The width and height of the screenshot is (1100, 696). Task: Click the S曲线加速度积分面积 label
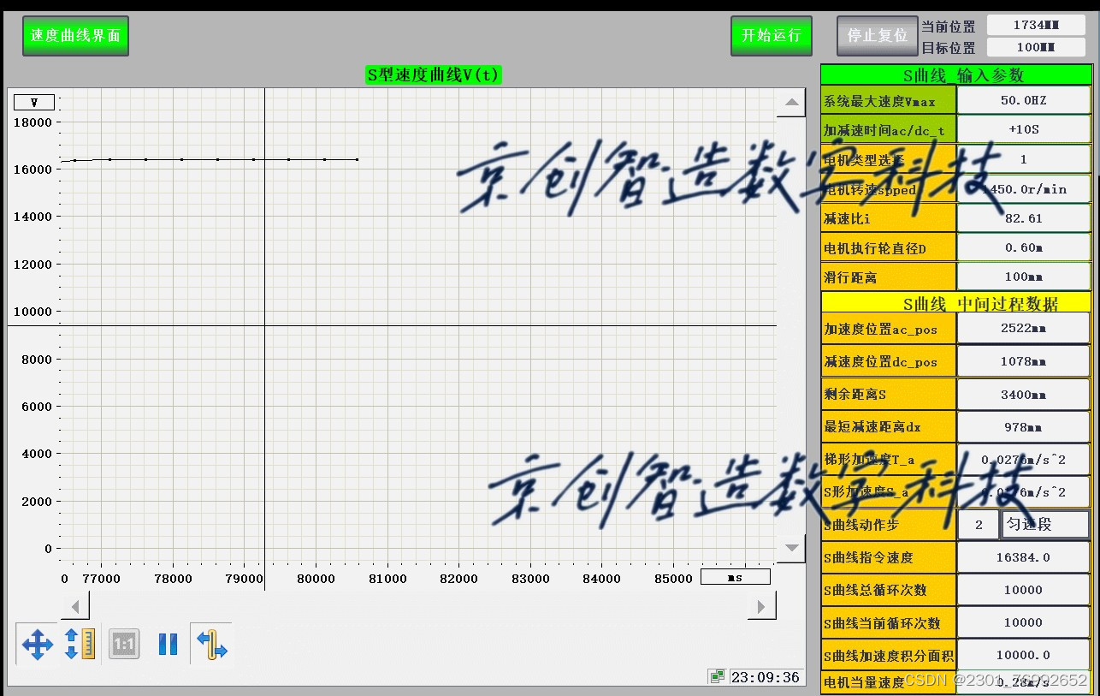click(889, 656)
